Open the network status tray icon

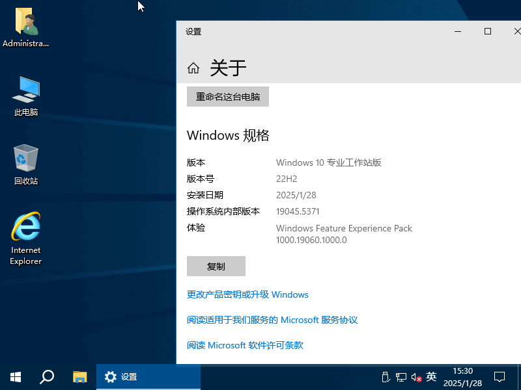[x=401, y=377]
